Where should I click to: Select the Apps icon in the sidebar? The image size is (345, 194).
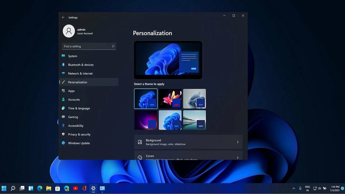coord(64,91)
